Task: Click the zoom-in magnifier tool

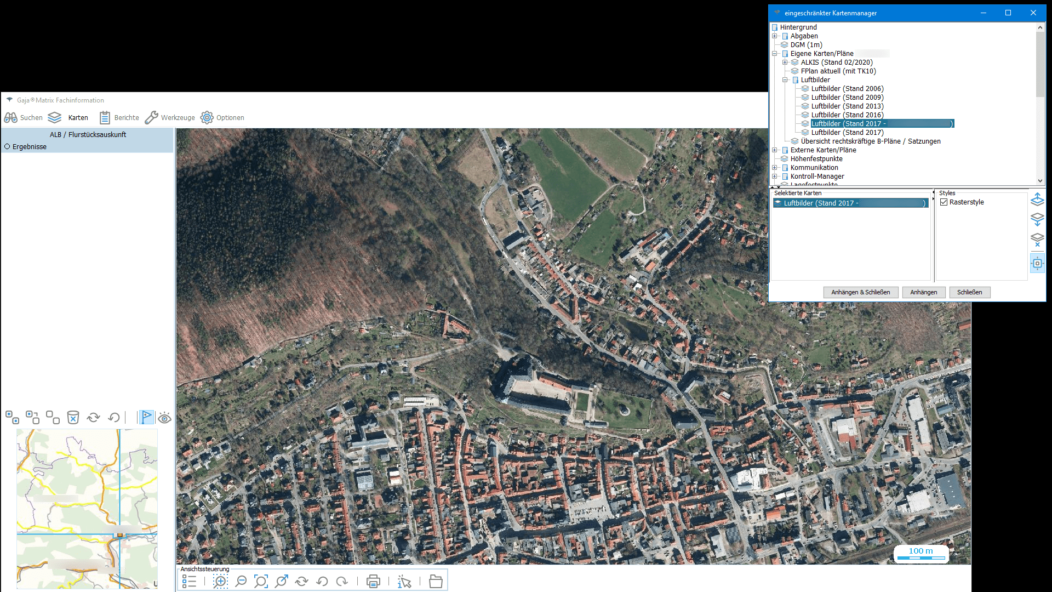Action: pos(220,582)
